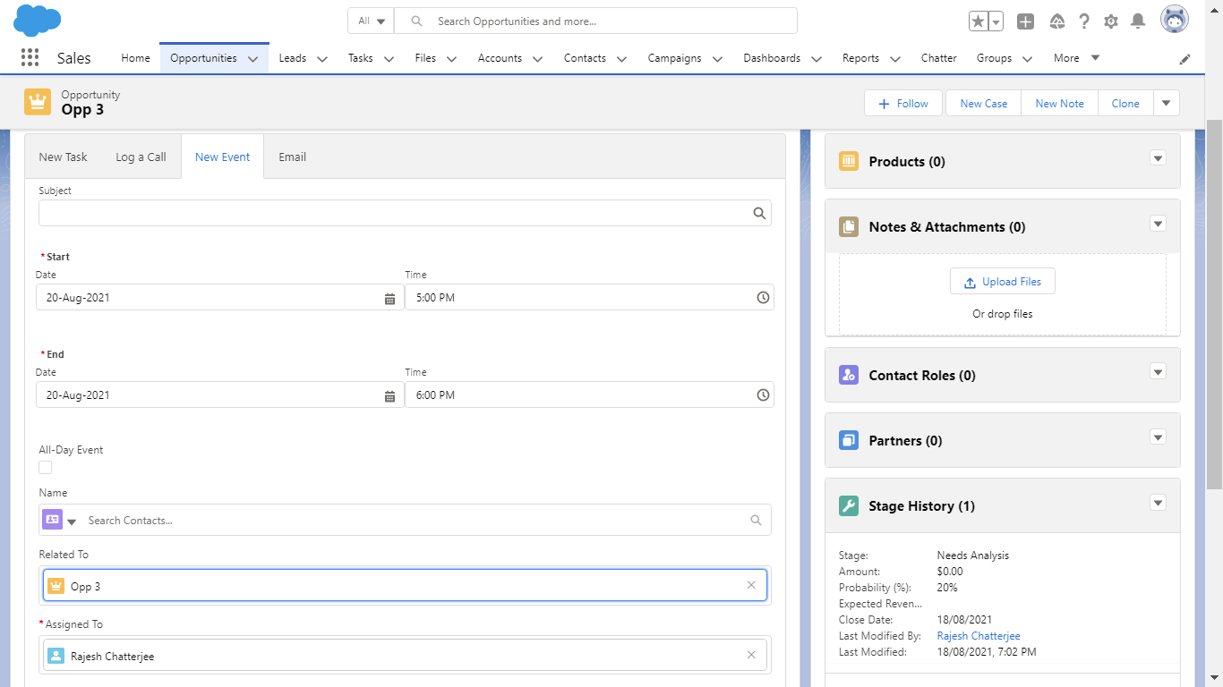The width and height of the screenshot is (1223, 687).
Task: Open the Products section dropdown menu
Action: 1158,158
